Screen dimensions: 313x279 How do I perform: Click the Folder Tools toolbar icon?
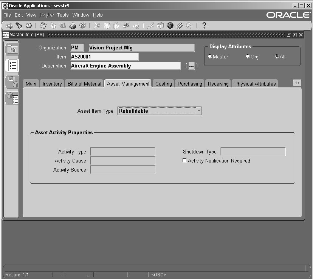(x=190, y=26)
